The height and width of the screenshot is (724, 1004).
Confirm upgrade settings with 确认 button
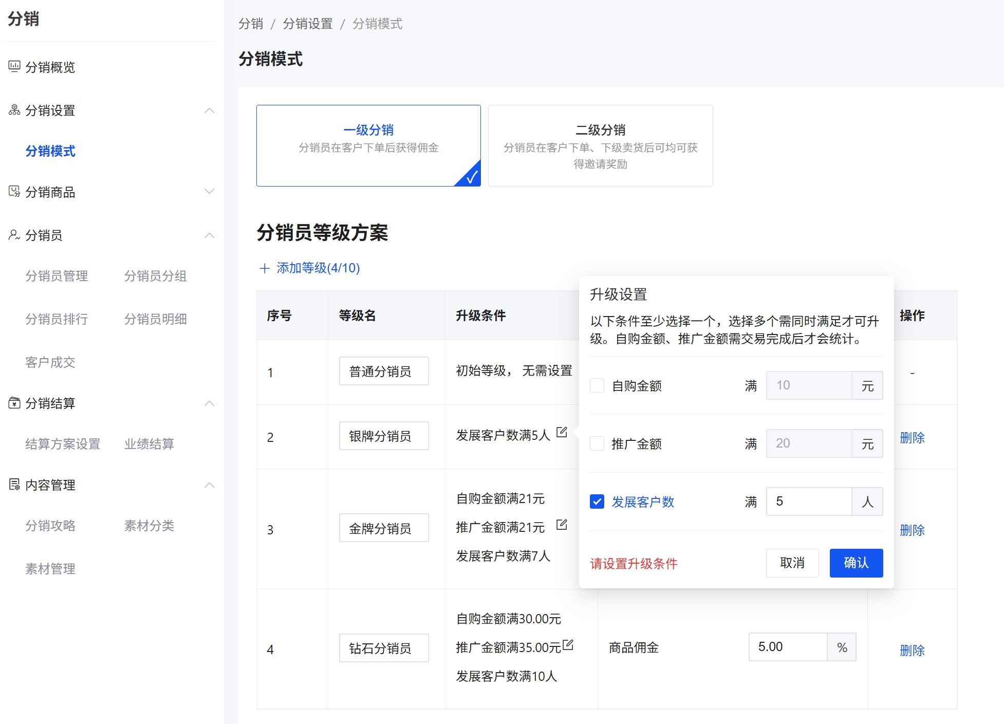coord(856,563)
